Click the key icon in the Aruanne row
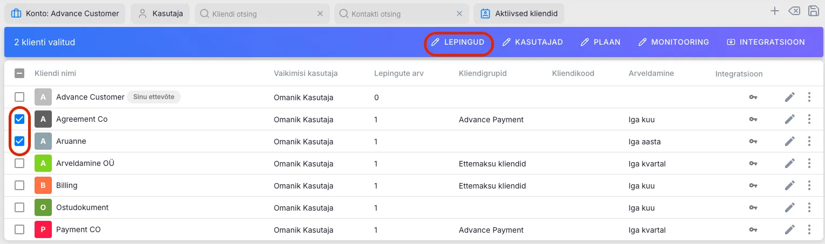 [753, 142]
